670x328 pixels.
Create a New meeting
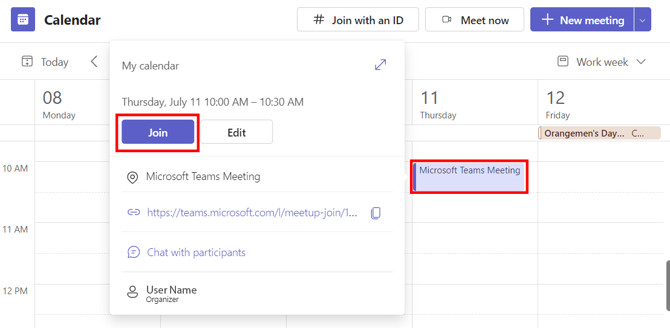point(582,20)
